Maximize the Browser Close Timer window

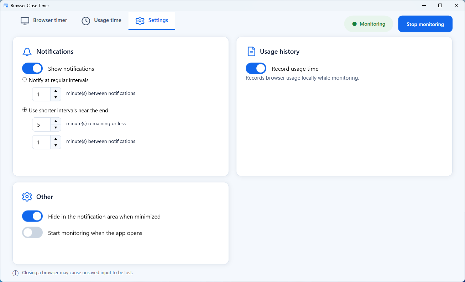pos(440,5)
